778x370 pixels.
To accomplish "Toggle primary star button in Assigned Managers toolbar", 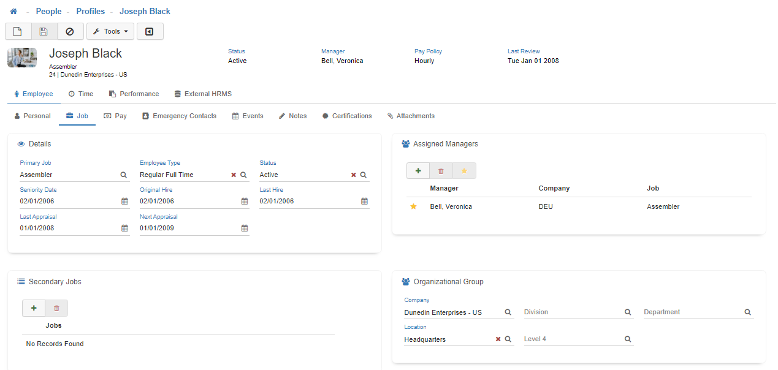I will pos(464,171).
